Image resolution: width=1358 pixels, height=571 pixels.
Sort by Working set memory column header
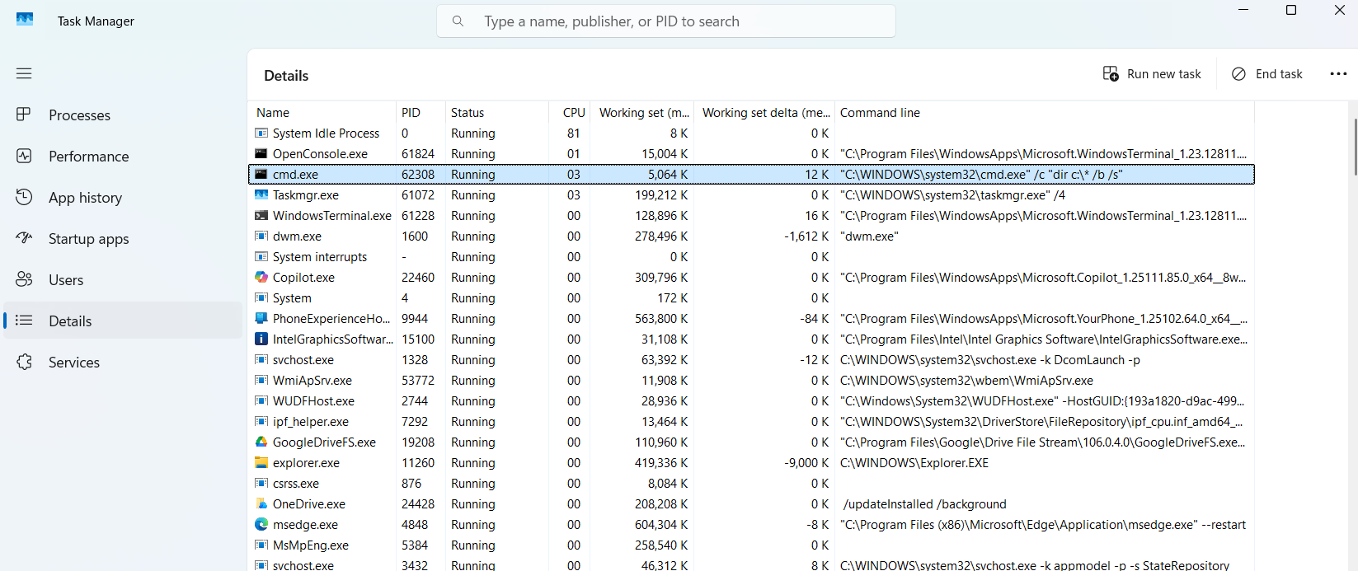pos(643,113)
